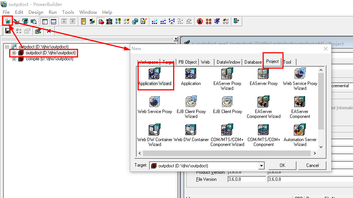Click the Run/Preview magnifier toolbar icon
The width and height of the screenshot is (353, 198).
pyautogui.click(x=34, y=21)
